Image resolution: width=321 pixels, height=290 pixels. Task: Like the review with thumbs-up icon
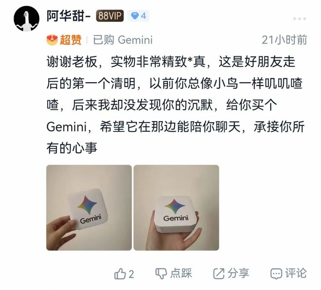click(120, 274)
